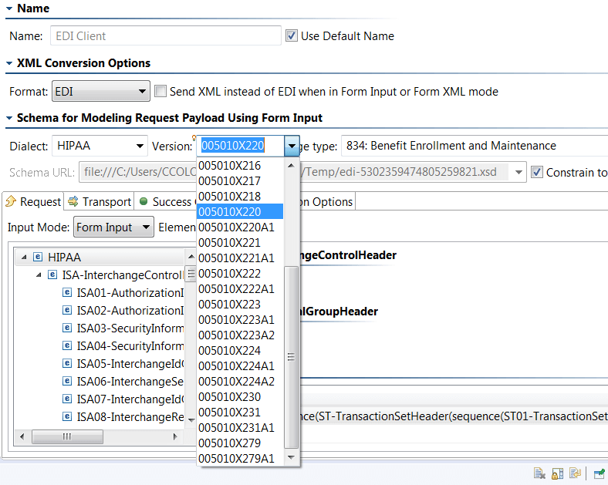Click the HIPAA element icon in tree

[x=38, y=257]
